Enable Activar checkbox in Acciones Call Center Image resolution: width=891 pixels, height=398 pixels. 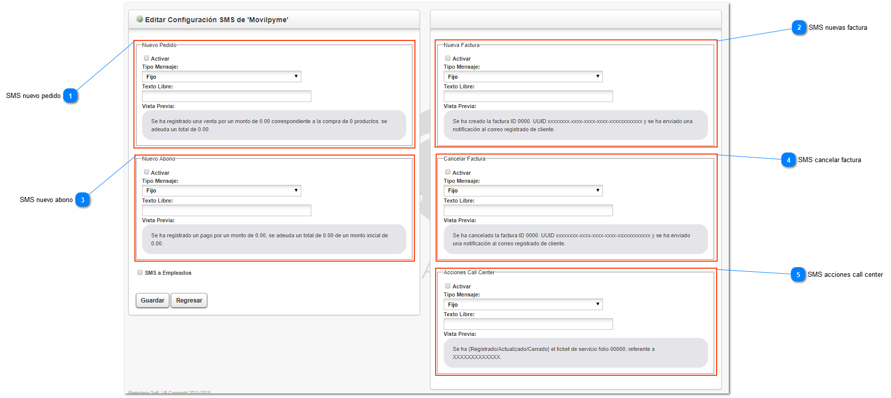(448, 286)
